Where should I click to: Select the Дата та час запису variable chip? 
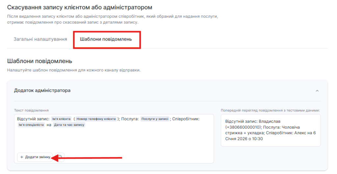[69, 125]
